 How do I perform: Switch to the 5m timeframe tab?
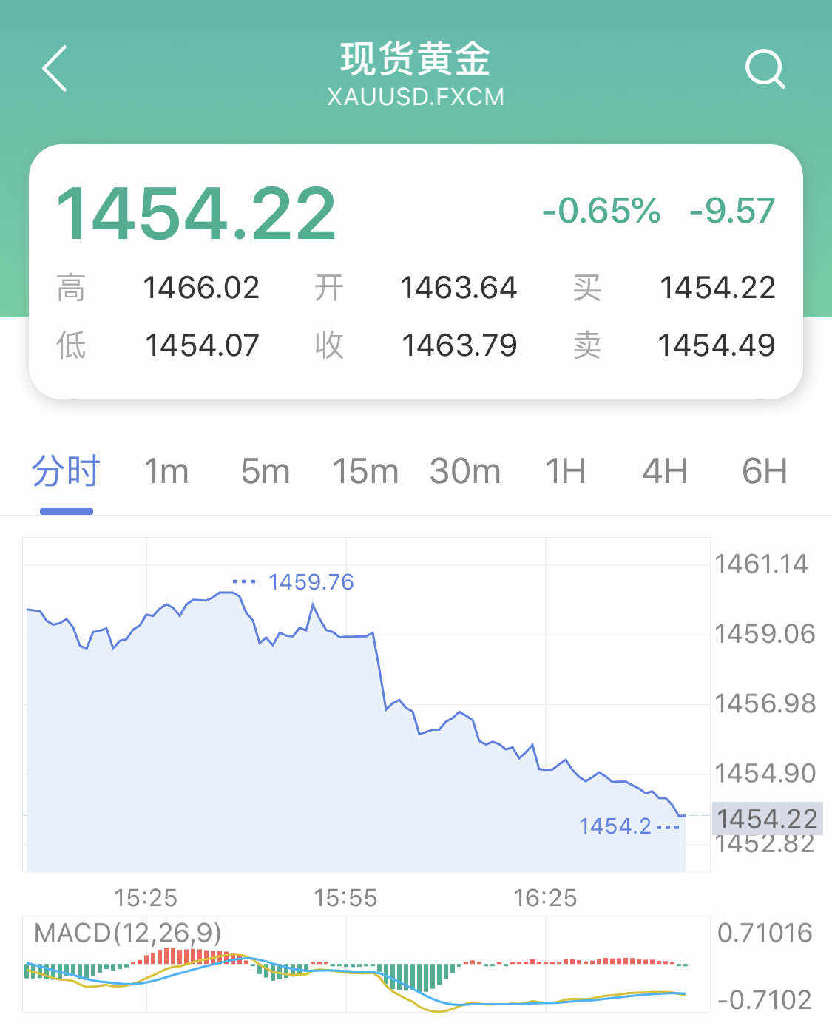pos(266,472)
